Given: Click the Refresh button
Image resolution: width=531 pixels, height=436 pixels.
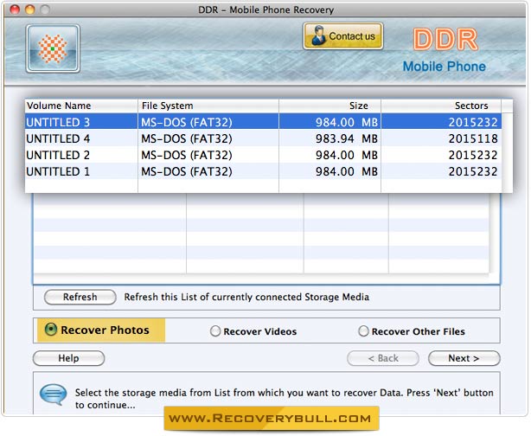Looking at the screenshot, I should click(80, 297).
